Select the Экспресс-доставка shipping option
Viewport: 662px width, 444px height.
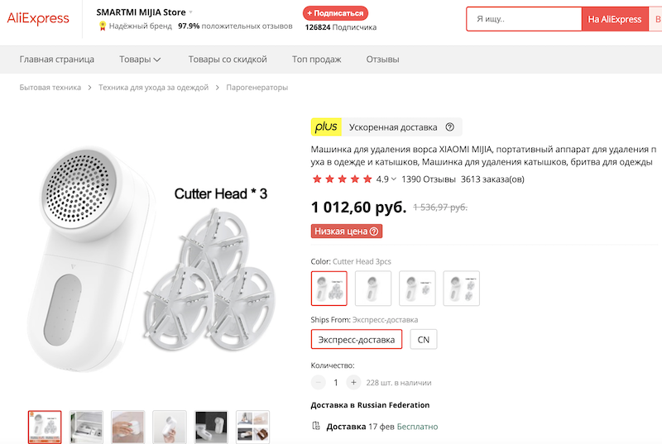(x=357, y=340)
